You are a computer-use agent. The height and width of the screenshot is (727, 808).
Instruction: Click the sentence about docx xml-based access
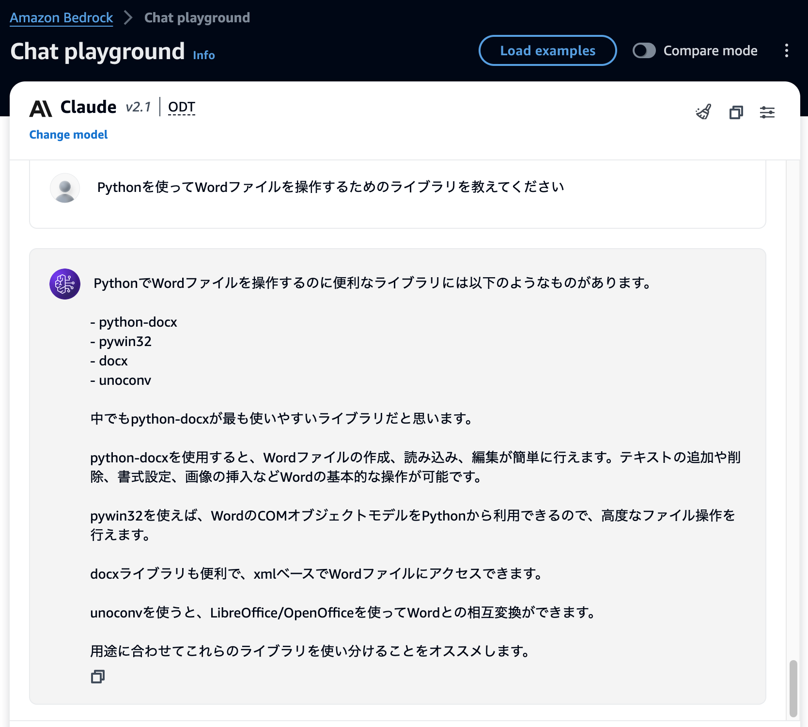pyautogui.click(x=317, y=574)
